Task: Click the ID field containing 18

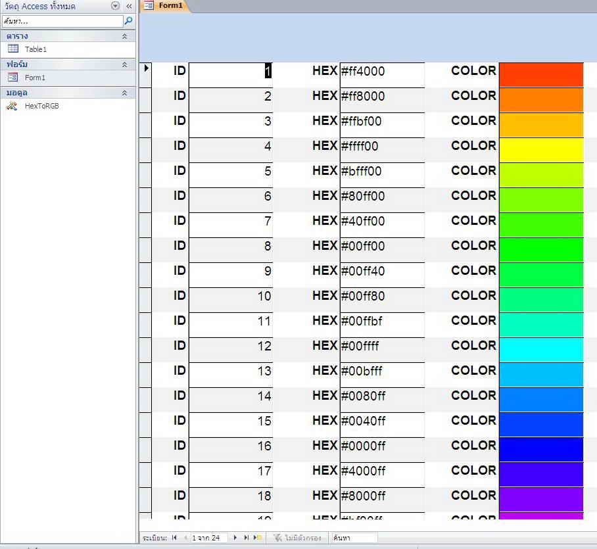Action: (x=231, y=500)
